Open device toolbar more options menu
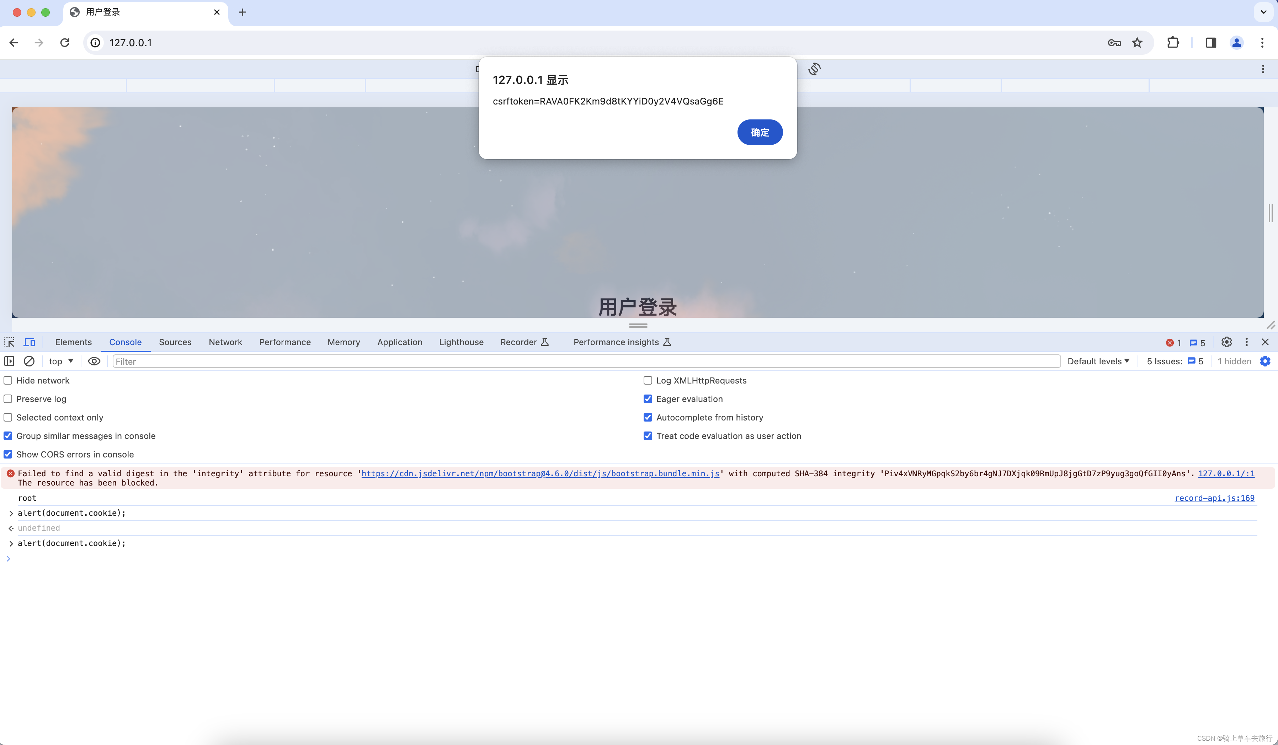The width and height of the screenshot is (1278, 745). coord(1263,69)
